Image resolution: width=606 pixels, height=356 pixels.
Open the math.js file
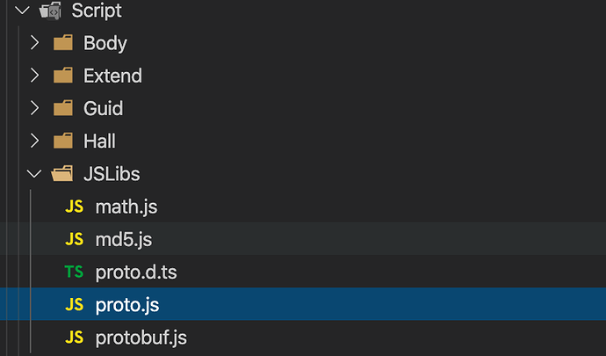(x=126, y=207)
